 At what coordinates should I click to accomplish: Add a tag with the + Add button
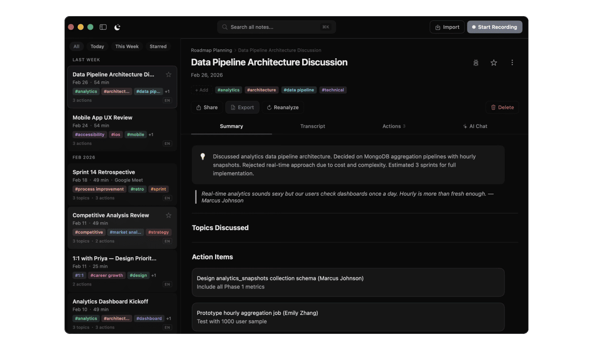202,90
